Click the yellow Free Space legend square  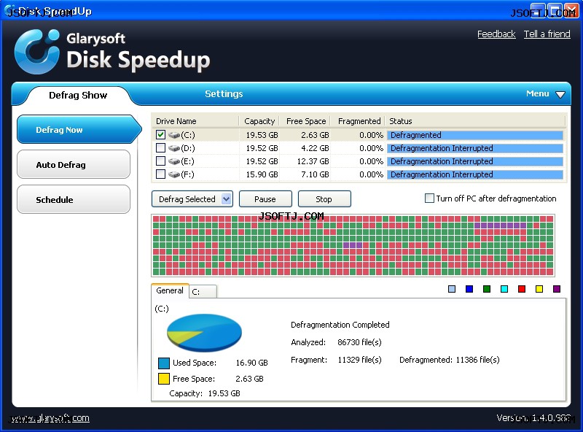coord(164,379)
